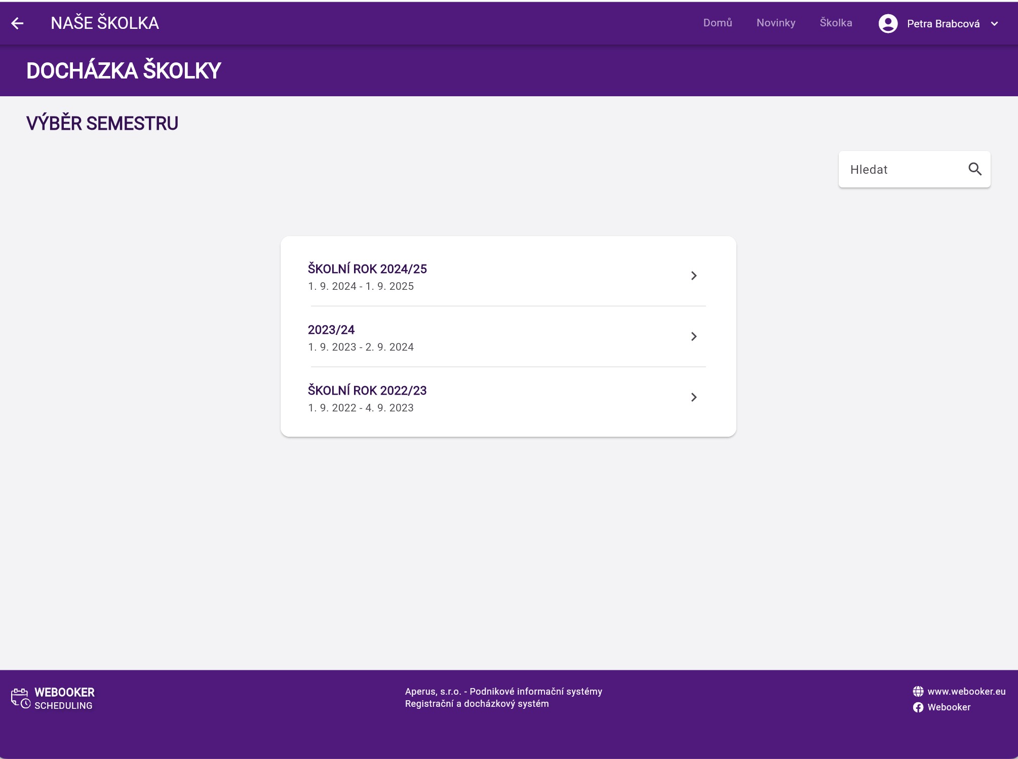Viewport: 1018px width, 759px height.
Task: Click the back arrow icon
Action: click(x=18, y=23)
